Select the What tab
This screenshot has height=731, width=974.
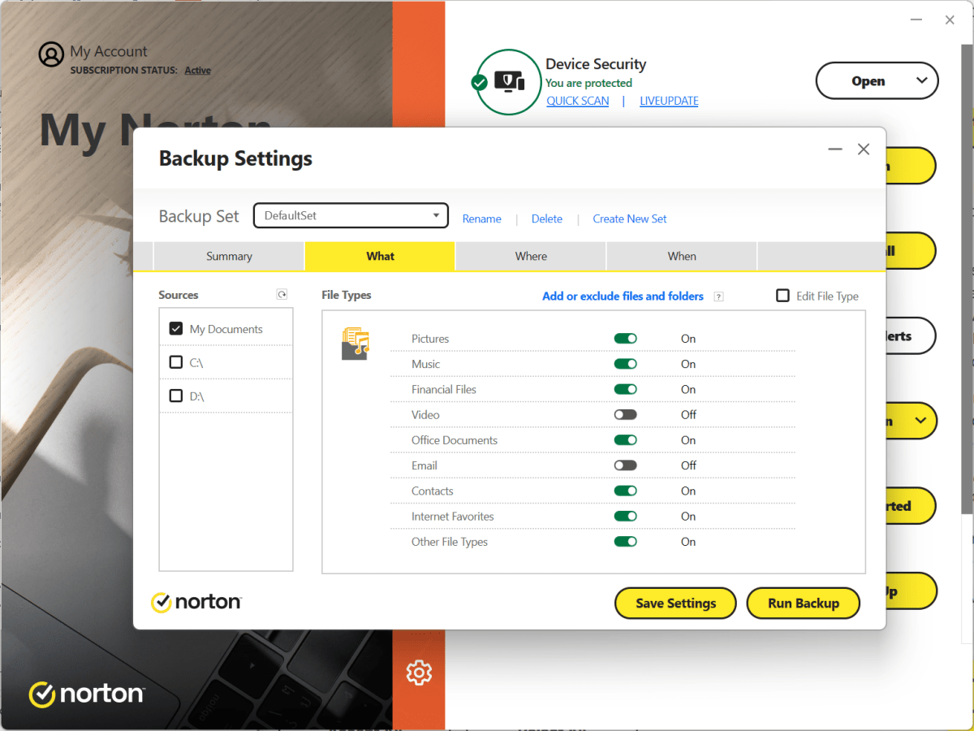point(380,256)
